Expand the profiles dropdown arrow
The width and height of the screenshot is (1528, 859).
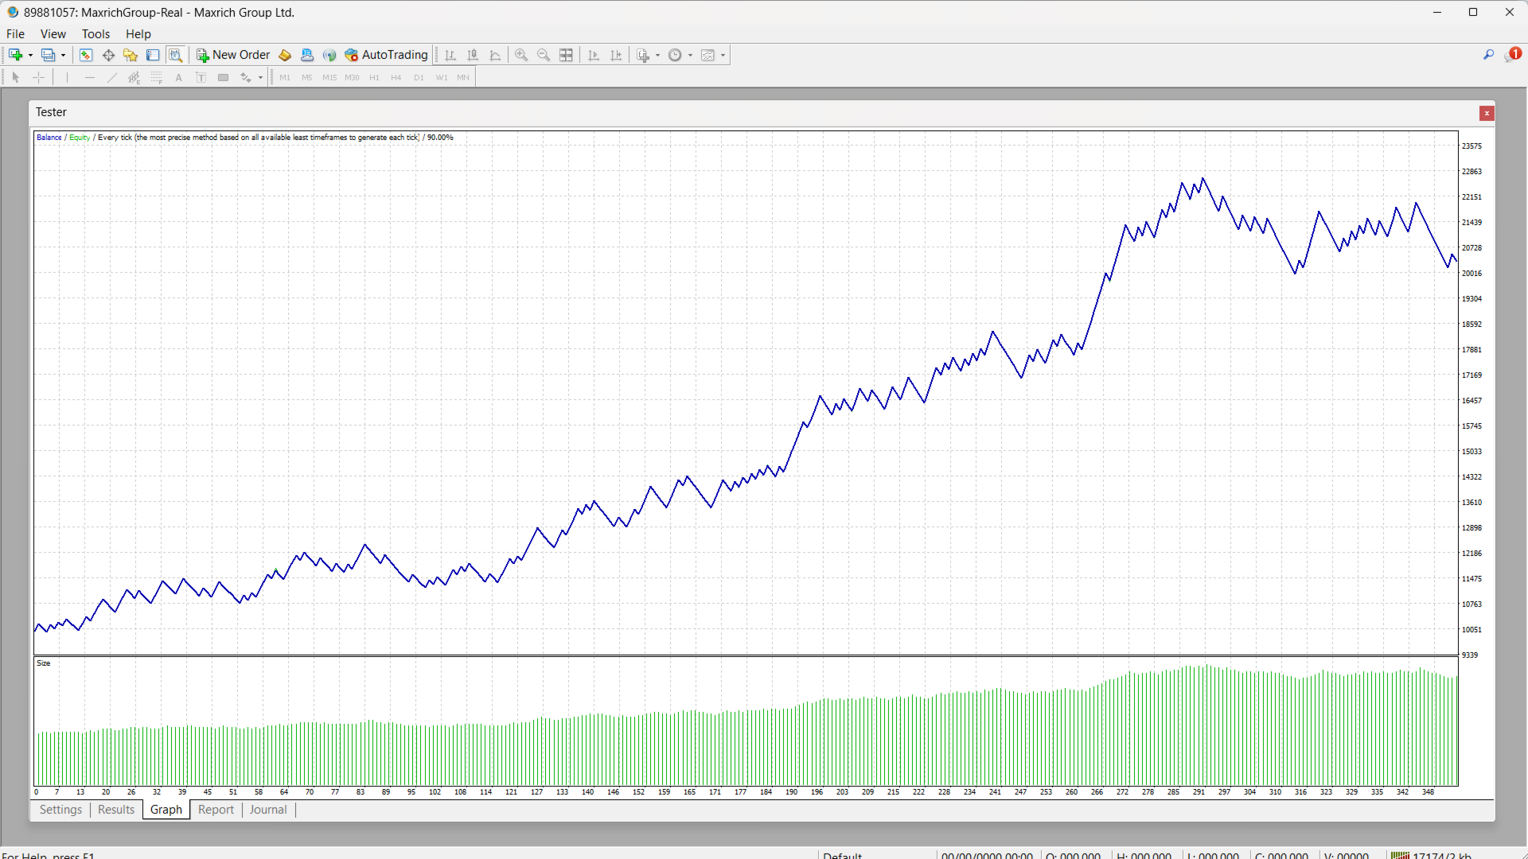pos(63,56)
